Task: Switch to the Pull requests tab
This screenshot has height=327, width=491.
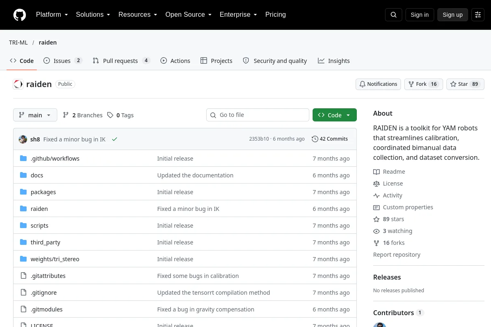Action: tap(121, 60)
